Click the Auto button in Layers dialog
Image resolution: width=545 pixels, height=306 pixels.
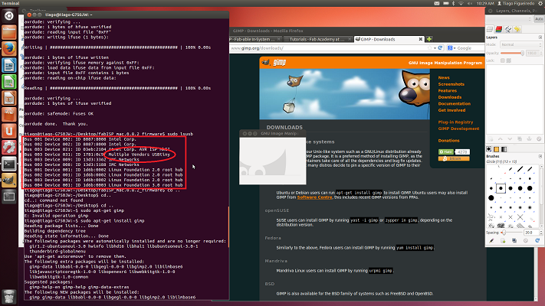coord(539,18)
